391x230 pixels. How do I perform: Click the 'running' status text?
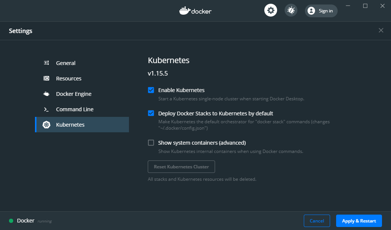45,221
